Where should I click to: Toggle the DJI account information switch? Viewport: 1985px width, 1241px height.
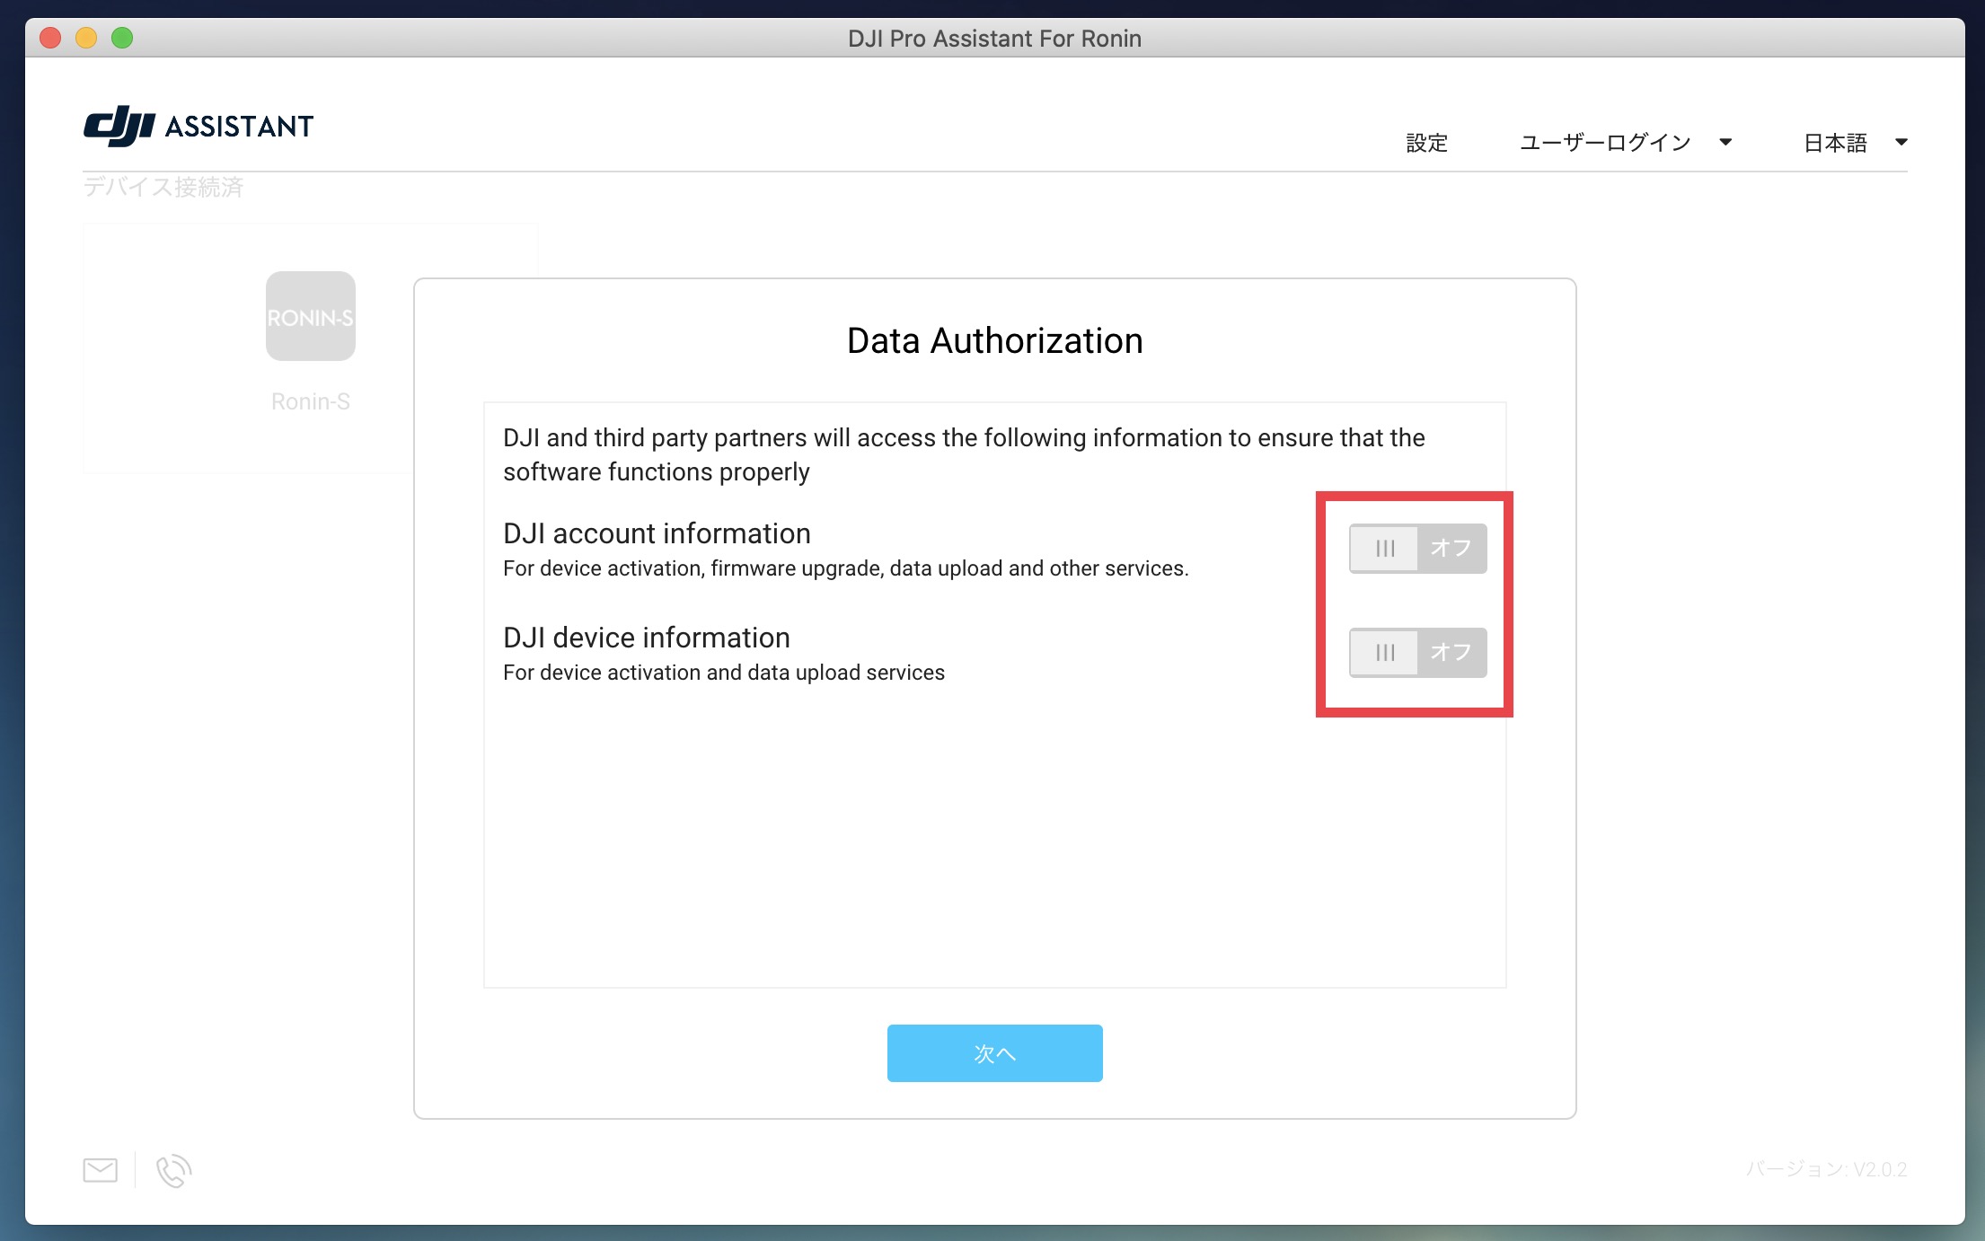[1417, 548]
